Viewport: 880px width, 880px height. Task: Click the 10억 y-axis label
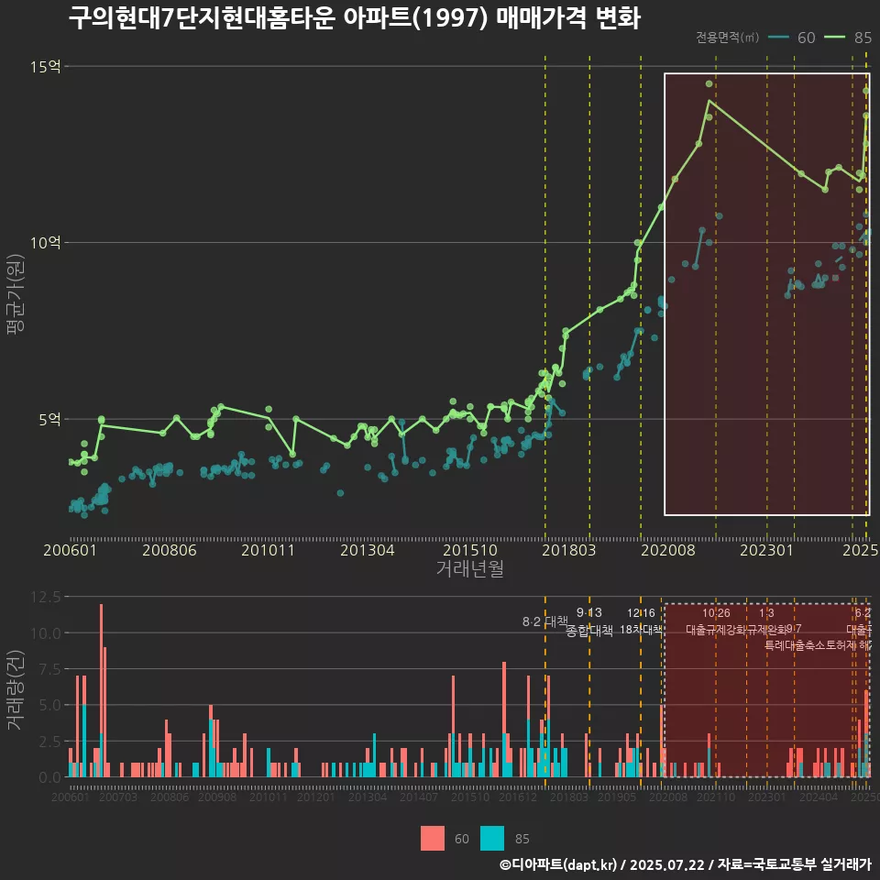coord(45,243)
